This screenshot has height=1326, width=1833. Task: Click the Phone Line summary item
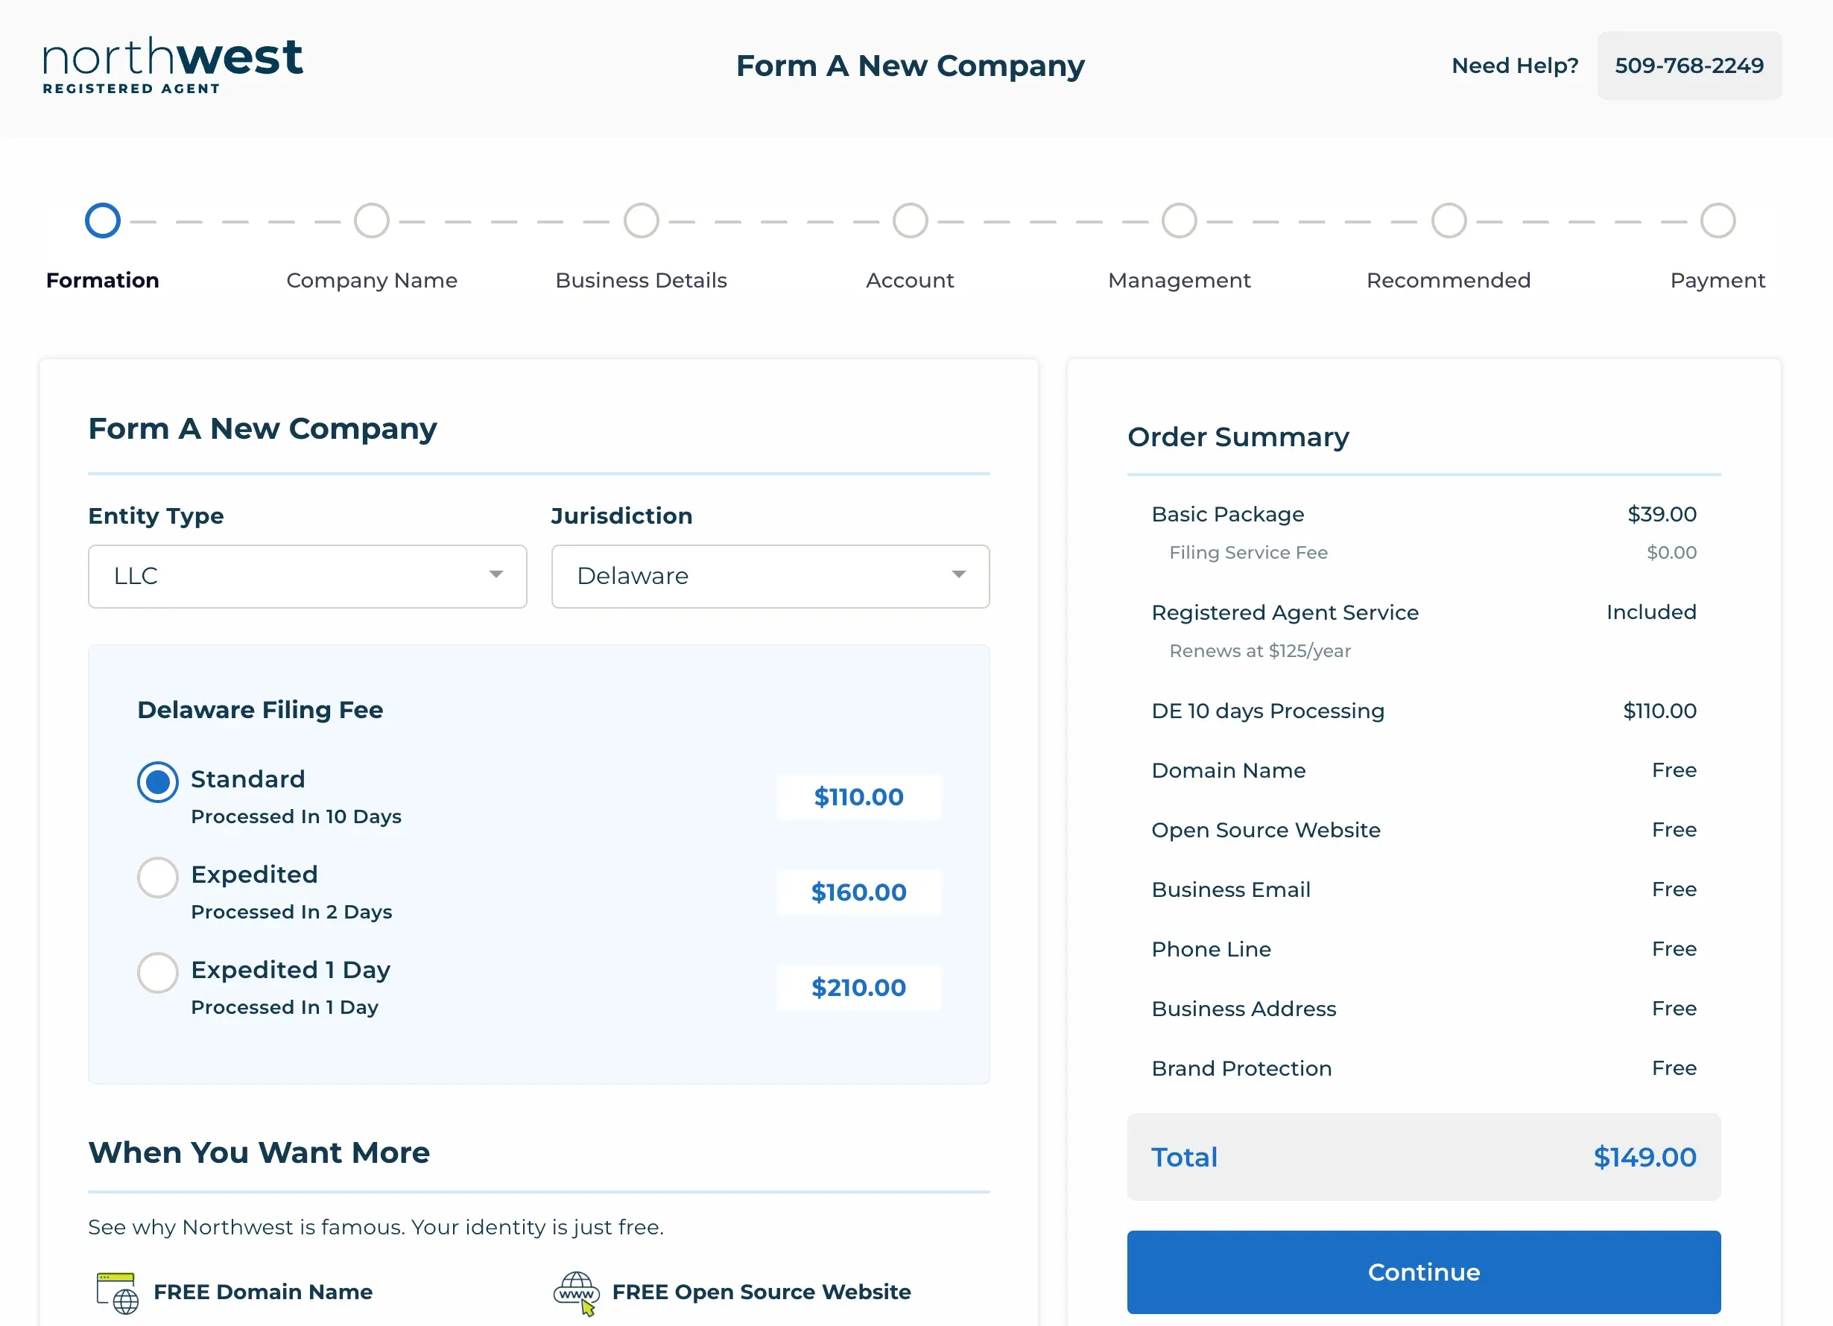point(1423,950)
